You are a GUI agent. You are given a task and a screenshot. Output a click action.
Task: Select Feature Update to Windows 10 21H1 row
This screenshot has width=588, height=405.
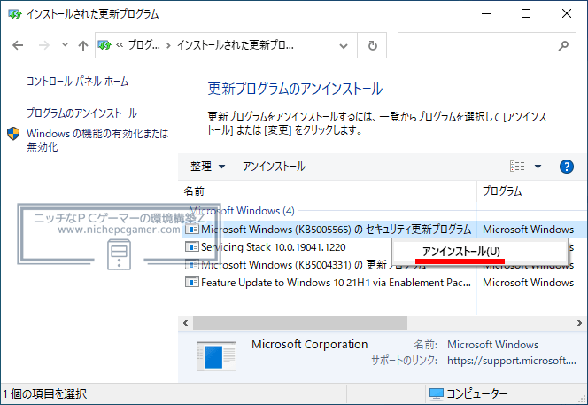384,283
